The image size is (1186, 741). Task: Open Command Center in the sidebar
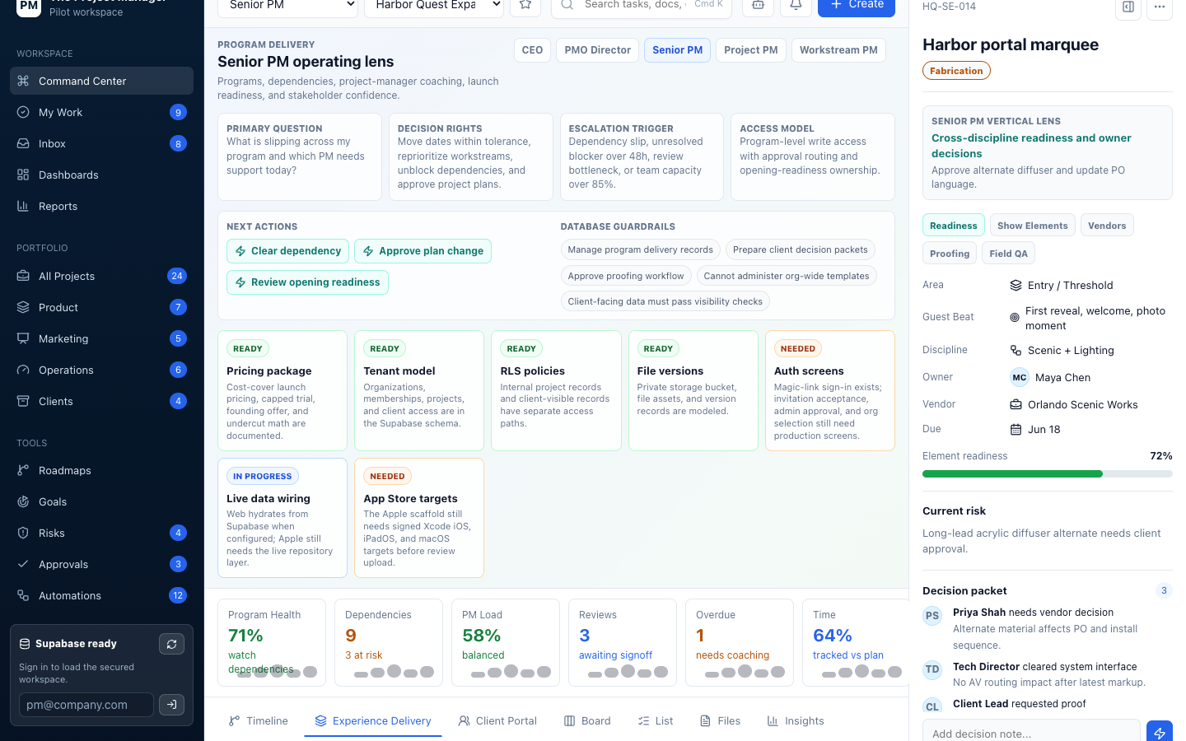tap(101, 81)
